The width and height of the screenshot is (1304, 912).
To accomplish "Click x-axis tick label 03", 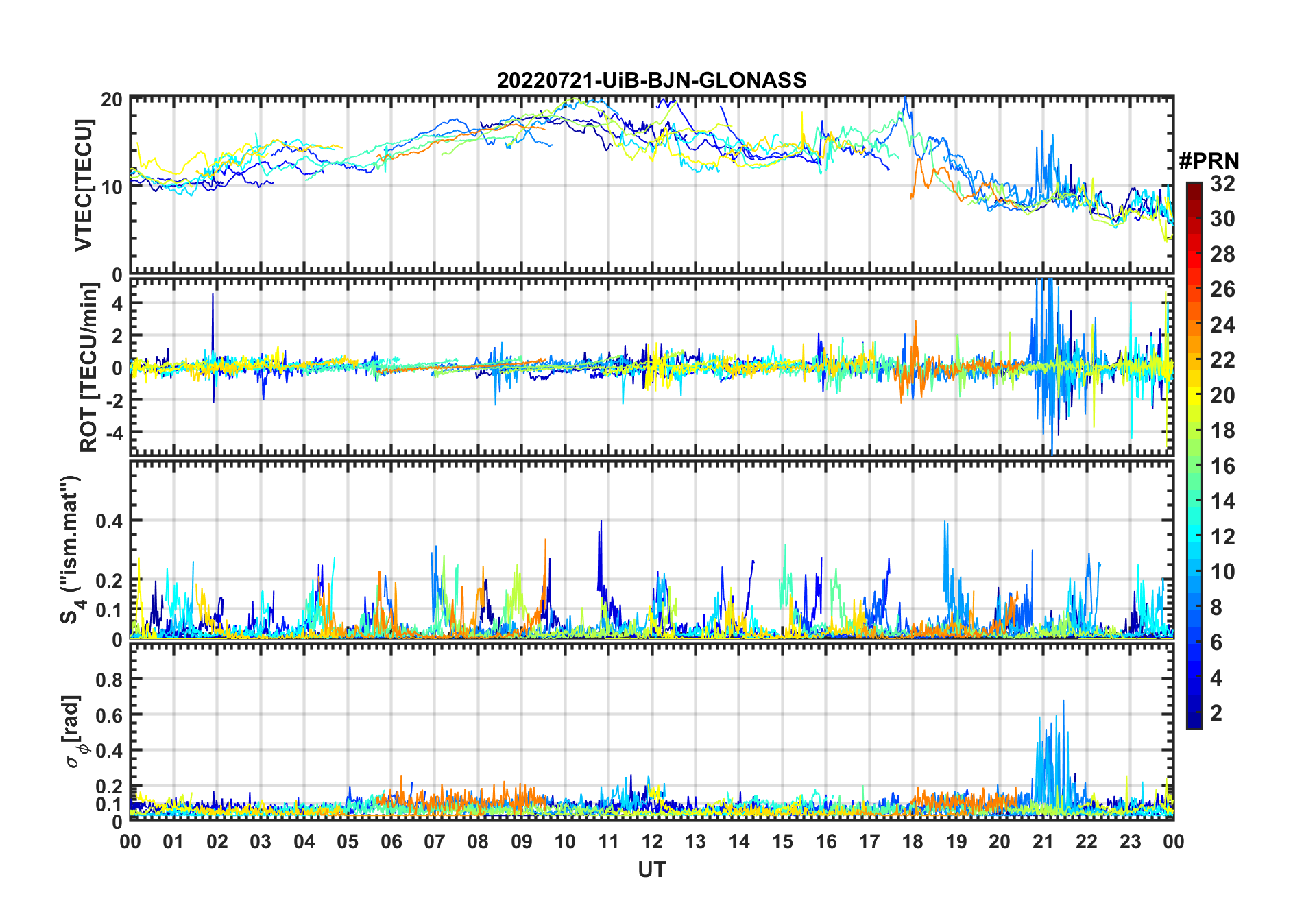I will coord(261,841).
